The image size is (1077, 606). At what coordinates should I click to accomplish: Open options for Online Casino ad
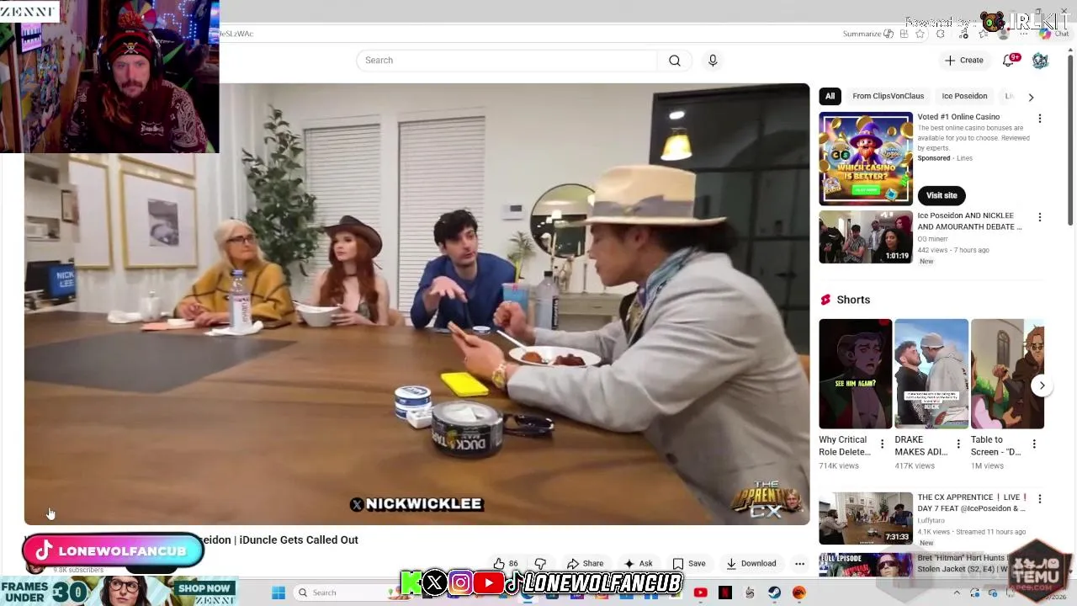(x=1040, y=119)
